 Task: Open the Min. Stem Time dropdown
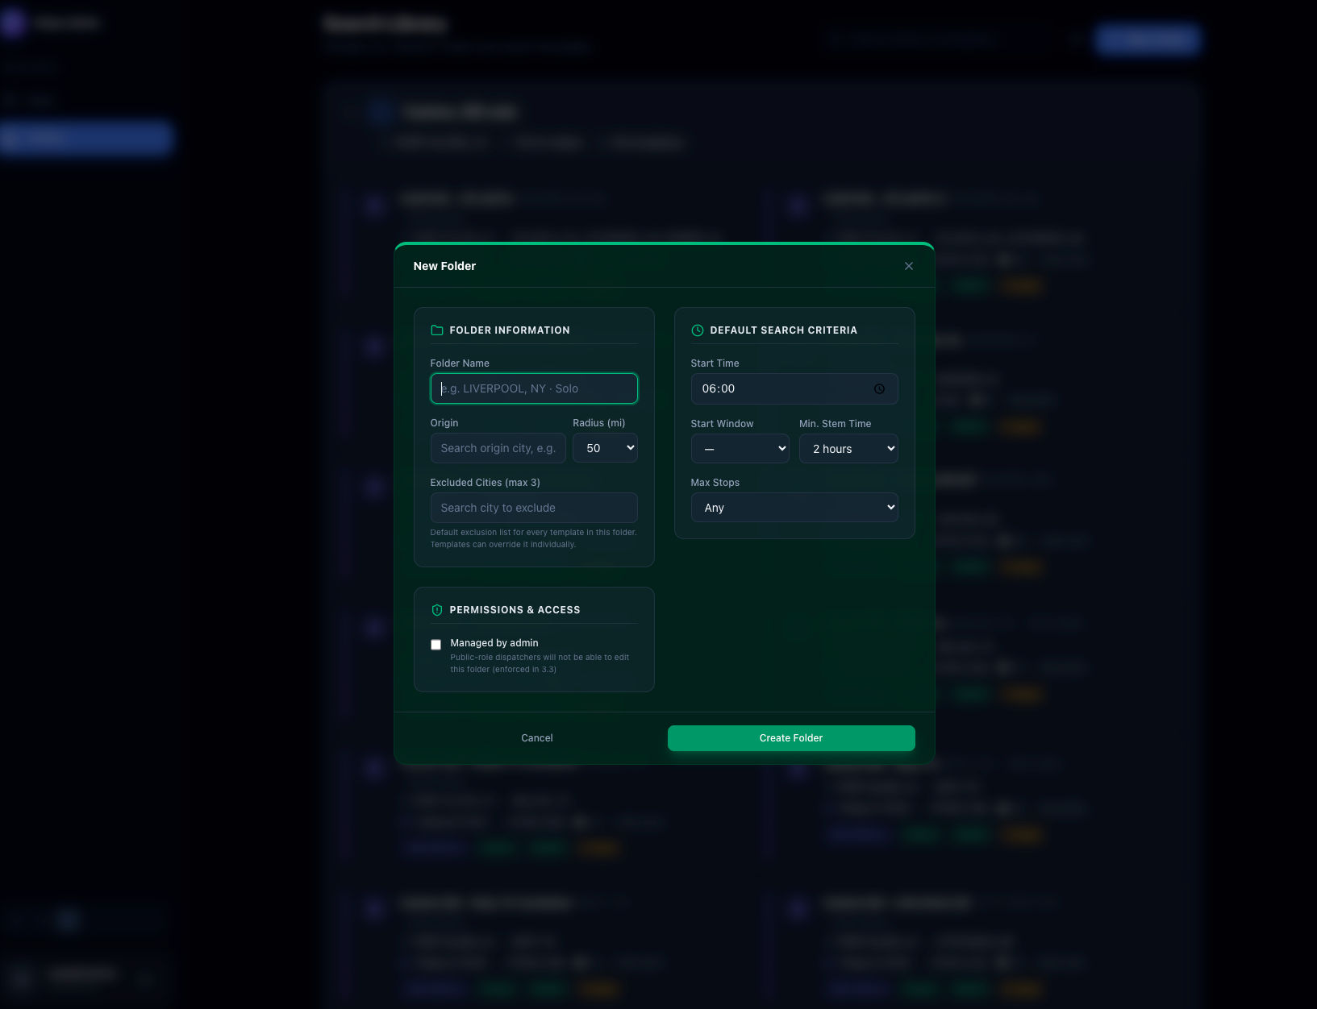[848, 449]
